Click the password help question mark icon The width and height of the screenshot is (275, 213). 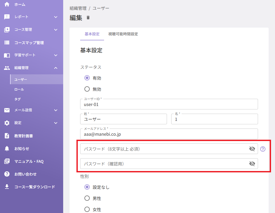click(x=263, y=149)
